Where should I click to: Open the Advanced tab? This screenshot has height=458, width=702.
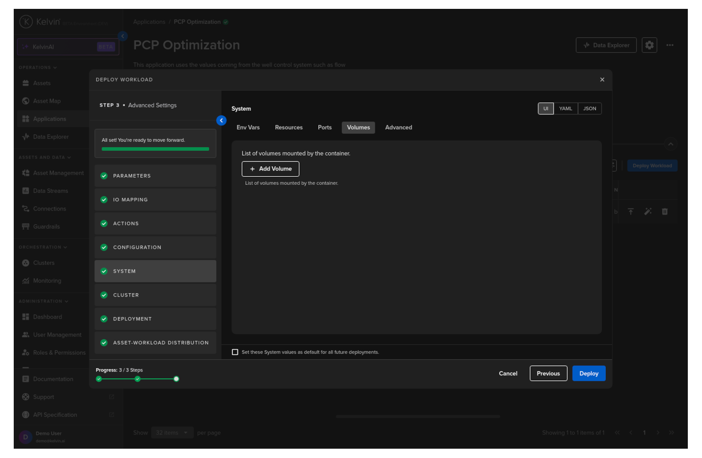pos(398,128)
